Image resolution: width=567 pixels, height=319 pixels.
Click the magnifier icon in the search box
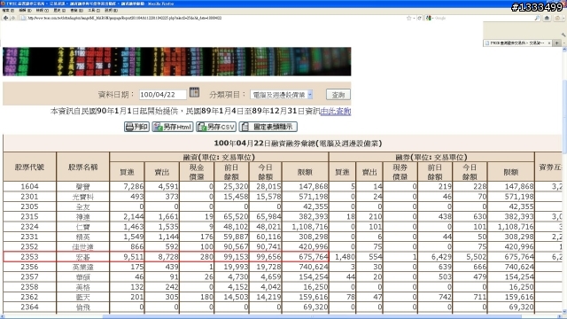(x=537, y=18)
